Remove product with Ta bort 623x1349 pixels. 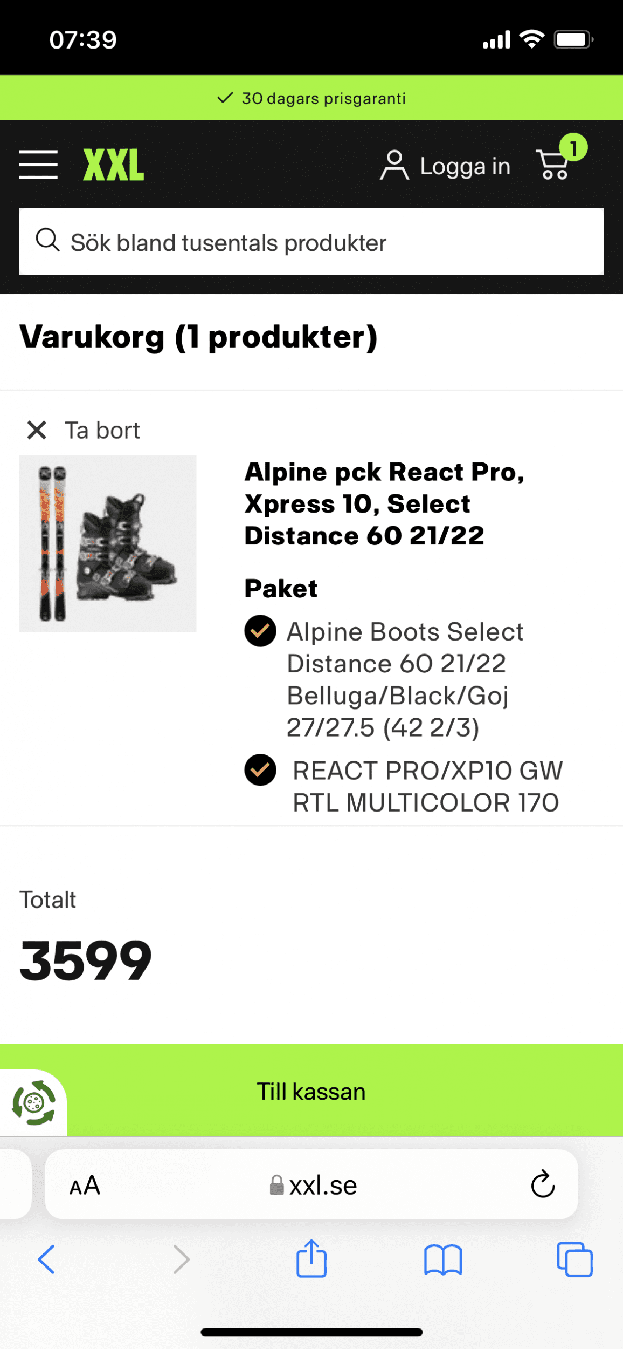point(84,431)
